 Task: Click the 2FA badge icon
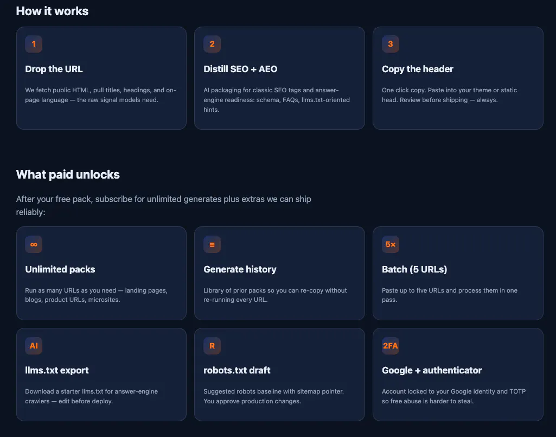tap(391, 346)
